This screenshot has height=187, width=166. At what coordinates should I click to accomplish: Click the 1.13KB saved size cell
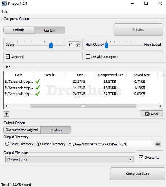[x=140, y=88]
